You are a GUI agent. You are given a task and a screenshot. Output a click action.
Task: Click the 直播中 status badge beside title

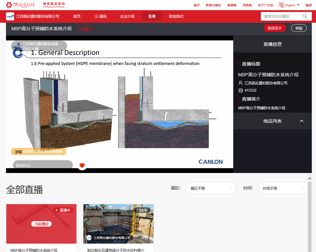[85, 29]
